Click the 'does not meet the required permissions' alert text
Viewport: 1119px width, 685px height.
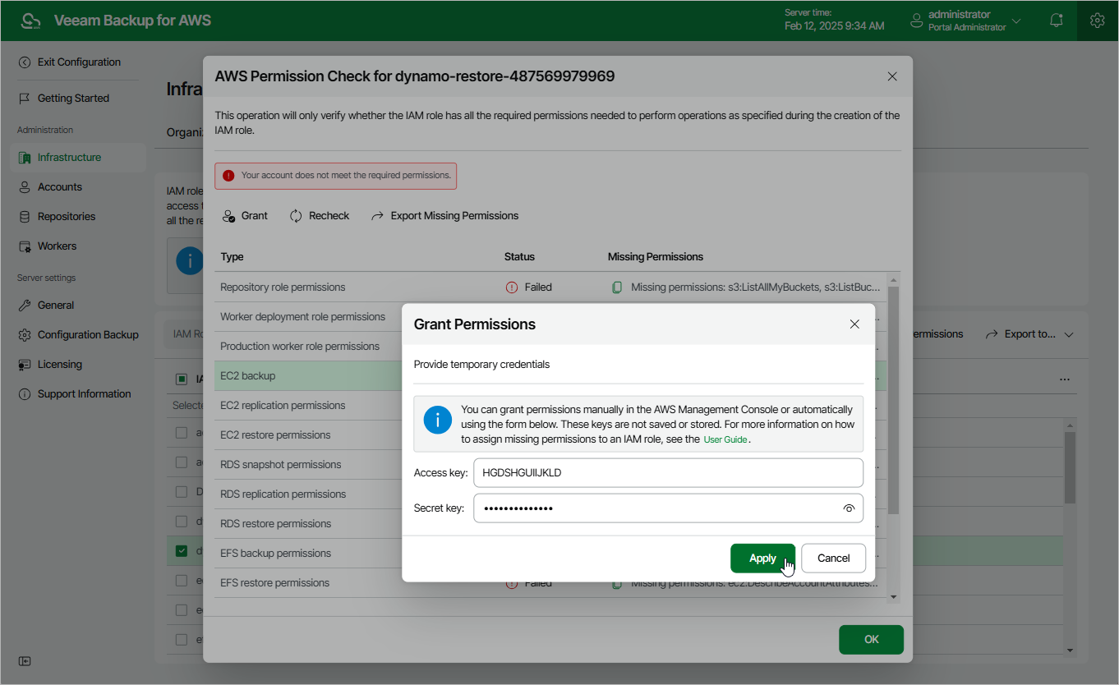(346, 176)
